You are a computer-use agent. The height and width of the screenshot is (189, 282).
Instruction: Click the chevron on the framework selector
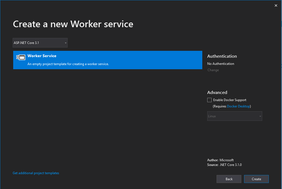[x=65, y=43]
